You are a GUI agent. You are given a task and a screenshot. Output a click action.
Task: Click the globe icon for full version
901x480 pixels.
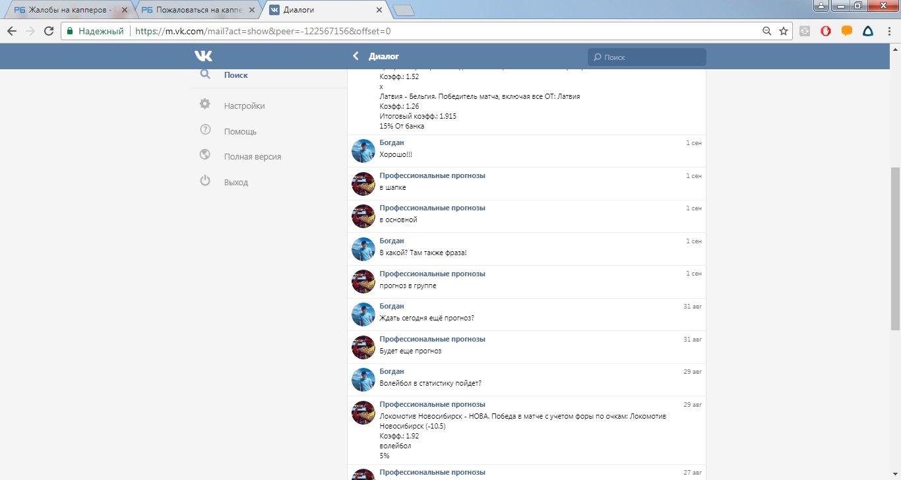pos(205,155)
